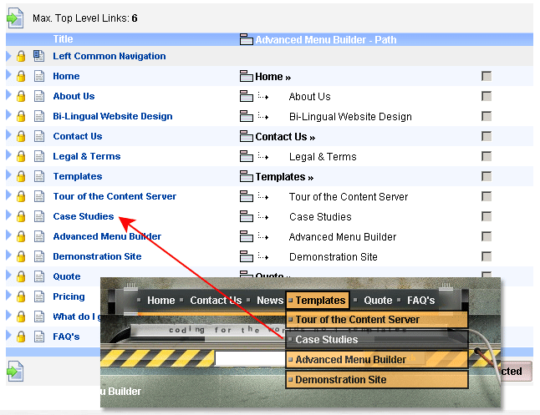Click the page icon beside Home title

click(x=39, y=76)
